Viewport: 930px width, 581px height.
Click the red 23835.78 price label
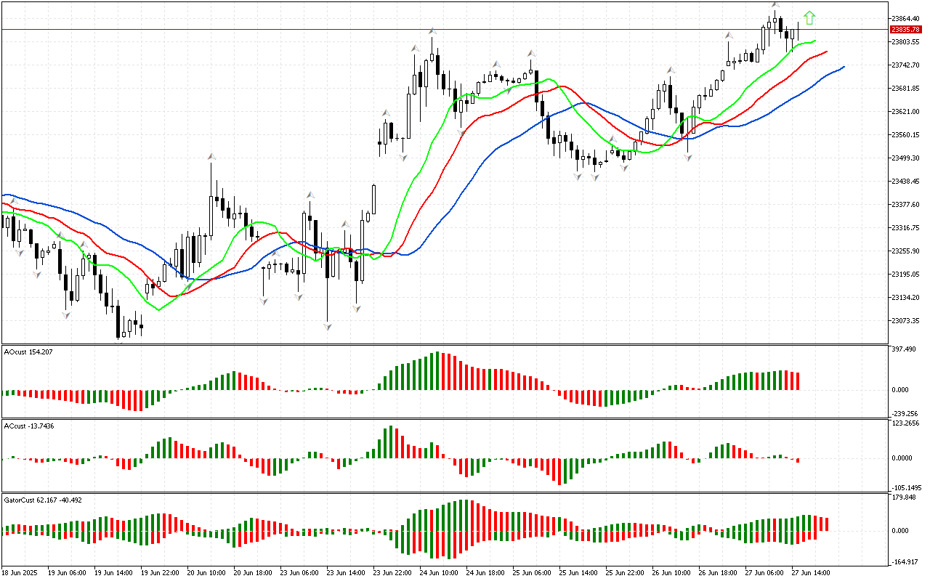click(905, 30)
